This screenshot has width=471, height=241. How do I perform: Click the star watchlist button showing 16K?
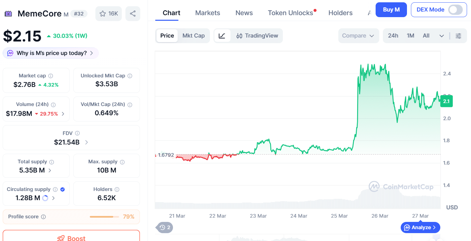click(109, 13)
